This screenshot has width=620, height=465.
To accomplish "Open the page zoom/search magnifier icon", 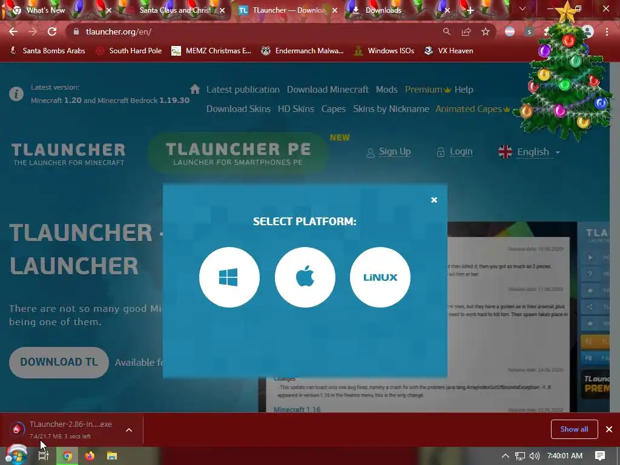I will [x=446, y=31].
